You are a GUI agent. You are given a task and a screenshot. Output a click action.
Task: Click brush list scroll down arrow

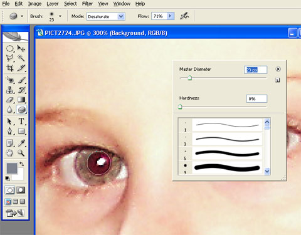(x=267, y=171)
